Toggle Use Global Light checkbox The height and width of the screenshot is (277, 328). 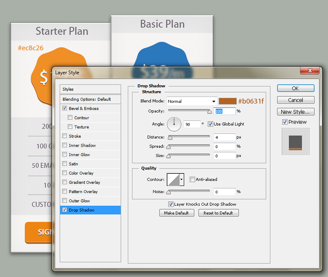pyautogui.click(x=210, y=124)
